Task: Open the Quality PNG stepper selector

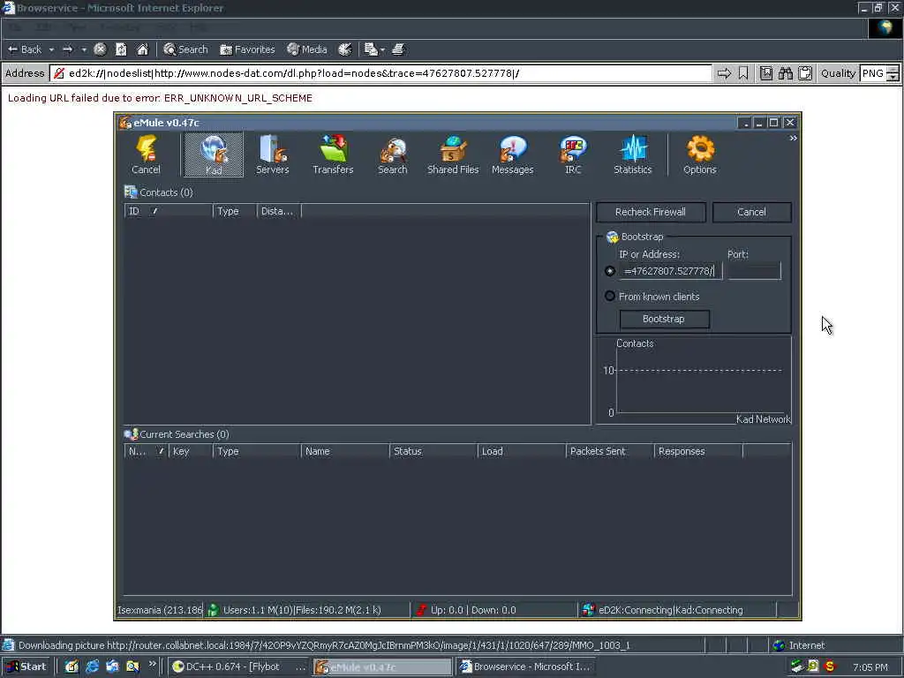Action: click(x=893, y=73)
